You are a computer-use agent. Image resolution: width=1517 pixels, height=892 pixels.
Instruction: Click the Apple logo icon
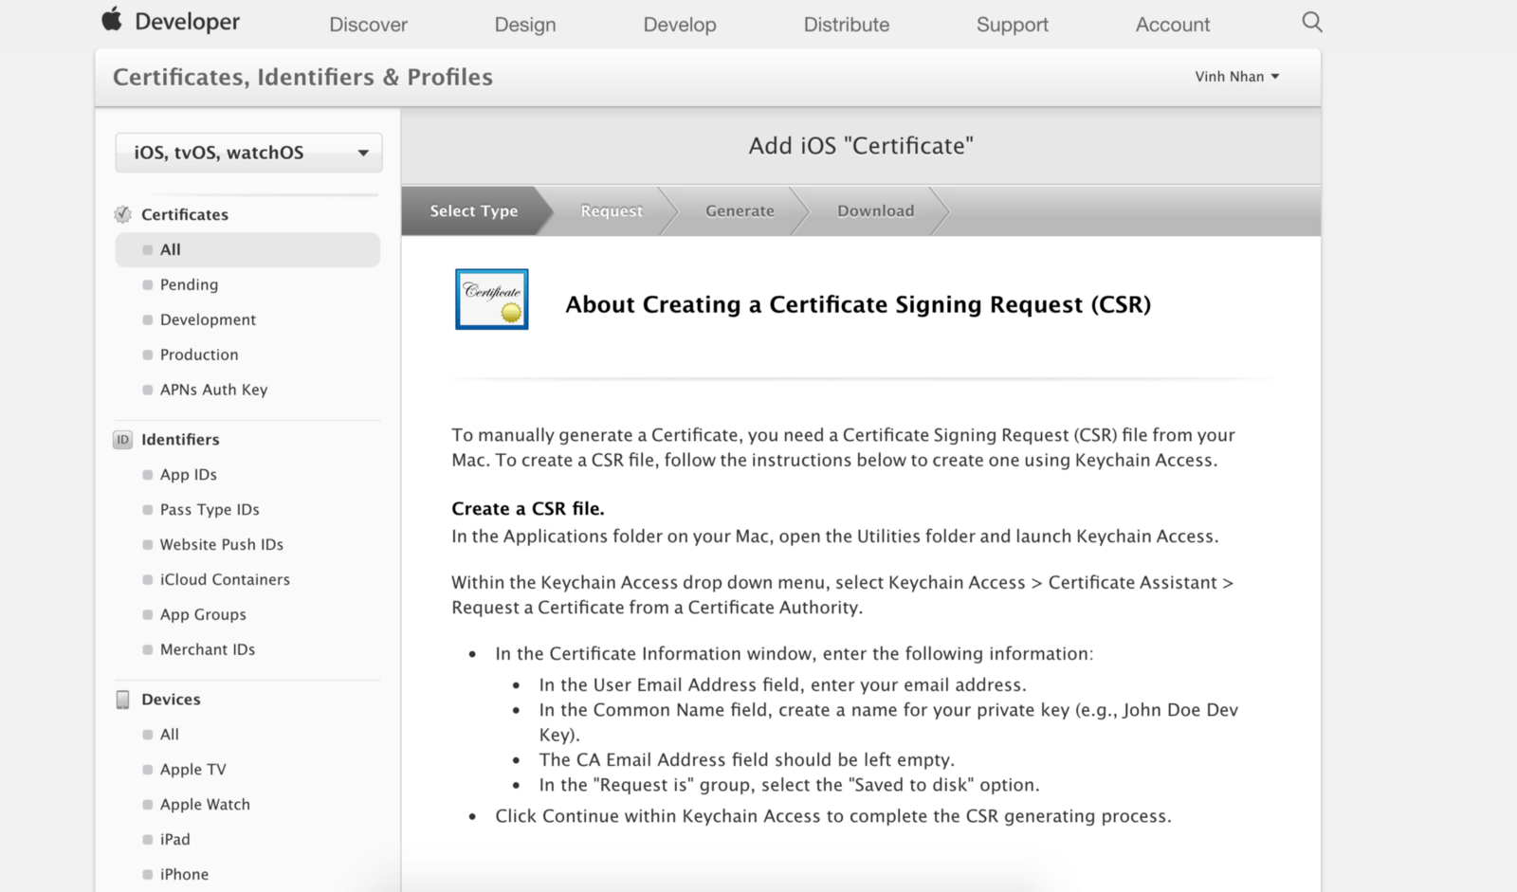pos(112,19)
